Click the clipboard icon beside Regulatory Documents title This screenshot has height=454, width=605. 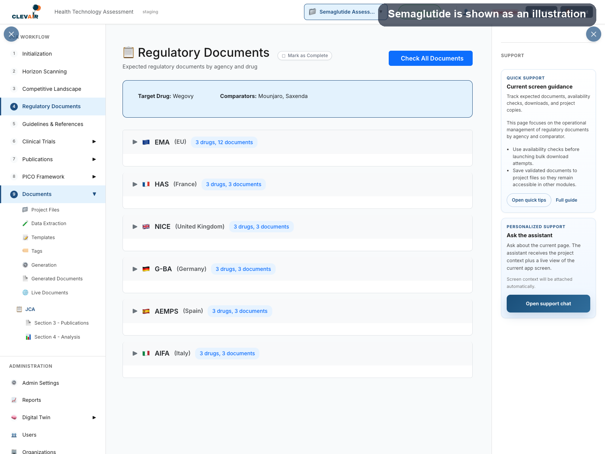pyautogui.click(x=129, y=52)
